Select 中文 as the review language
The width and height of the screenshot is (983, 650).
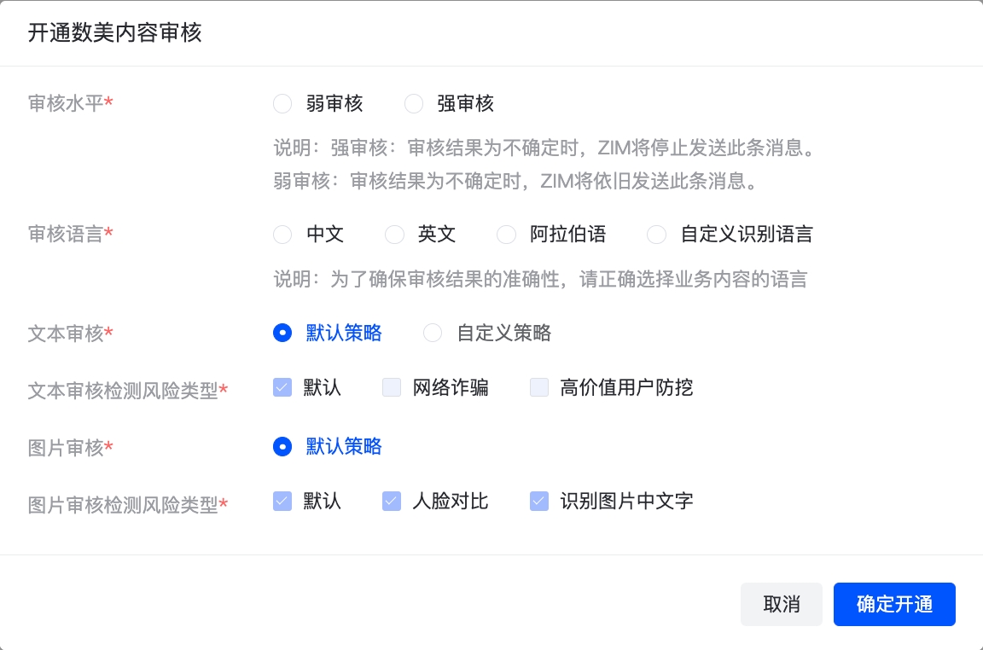coord(282,235)
